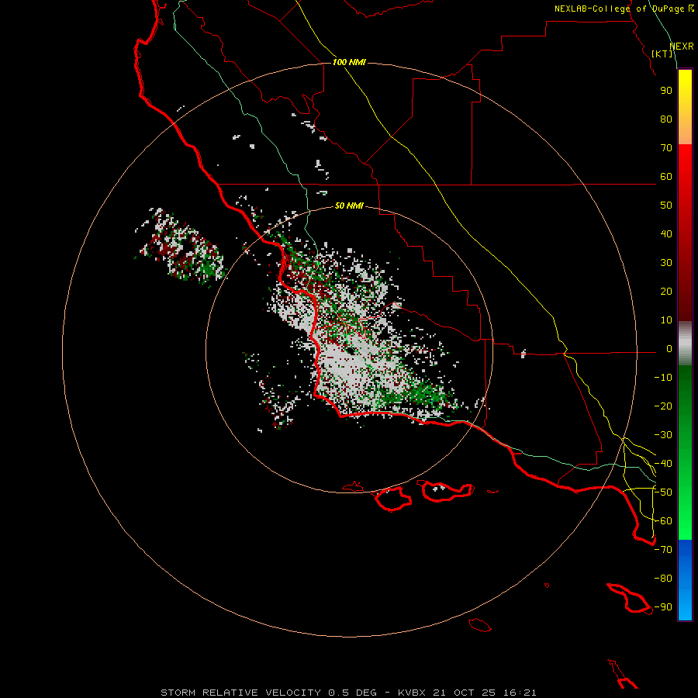
Task: Click the 70 knot scale label
Action: tap(666, 148)
